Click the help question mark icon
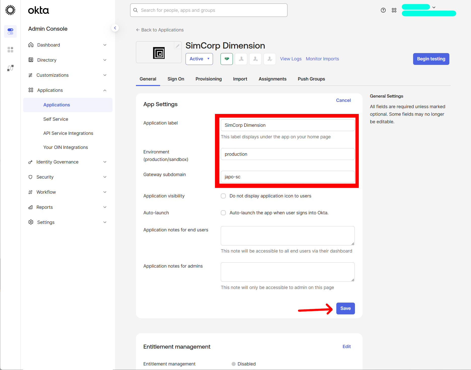This screenshot has width=471, height=370. coord(383,10)
